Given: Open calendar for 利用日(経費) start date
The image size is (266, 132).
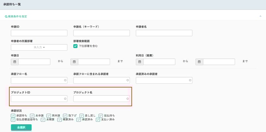Looking at the screenshot, I should [140, 62].
